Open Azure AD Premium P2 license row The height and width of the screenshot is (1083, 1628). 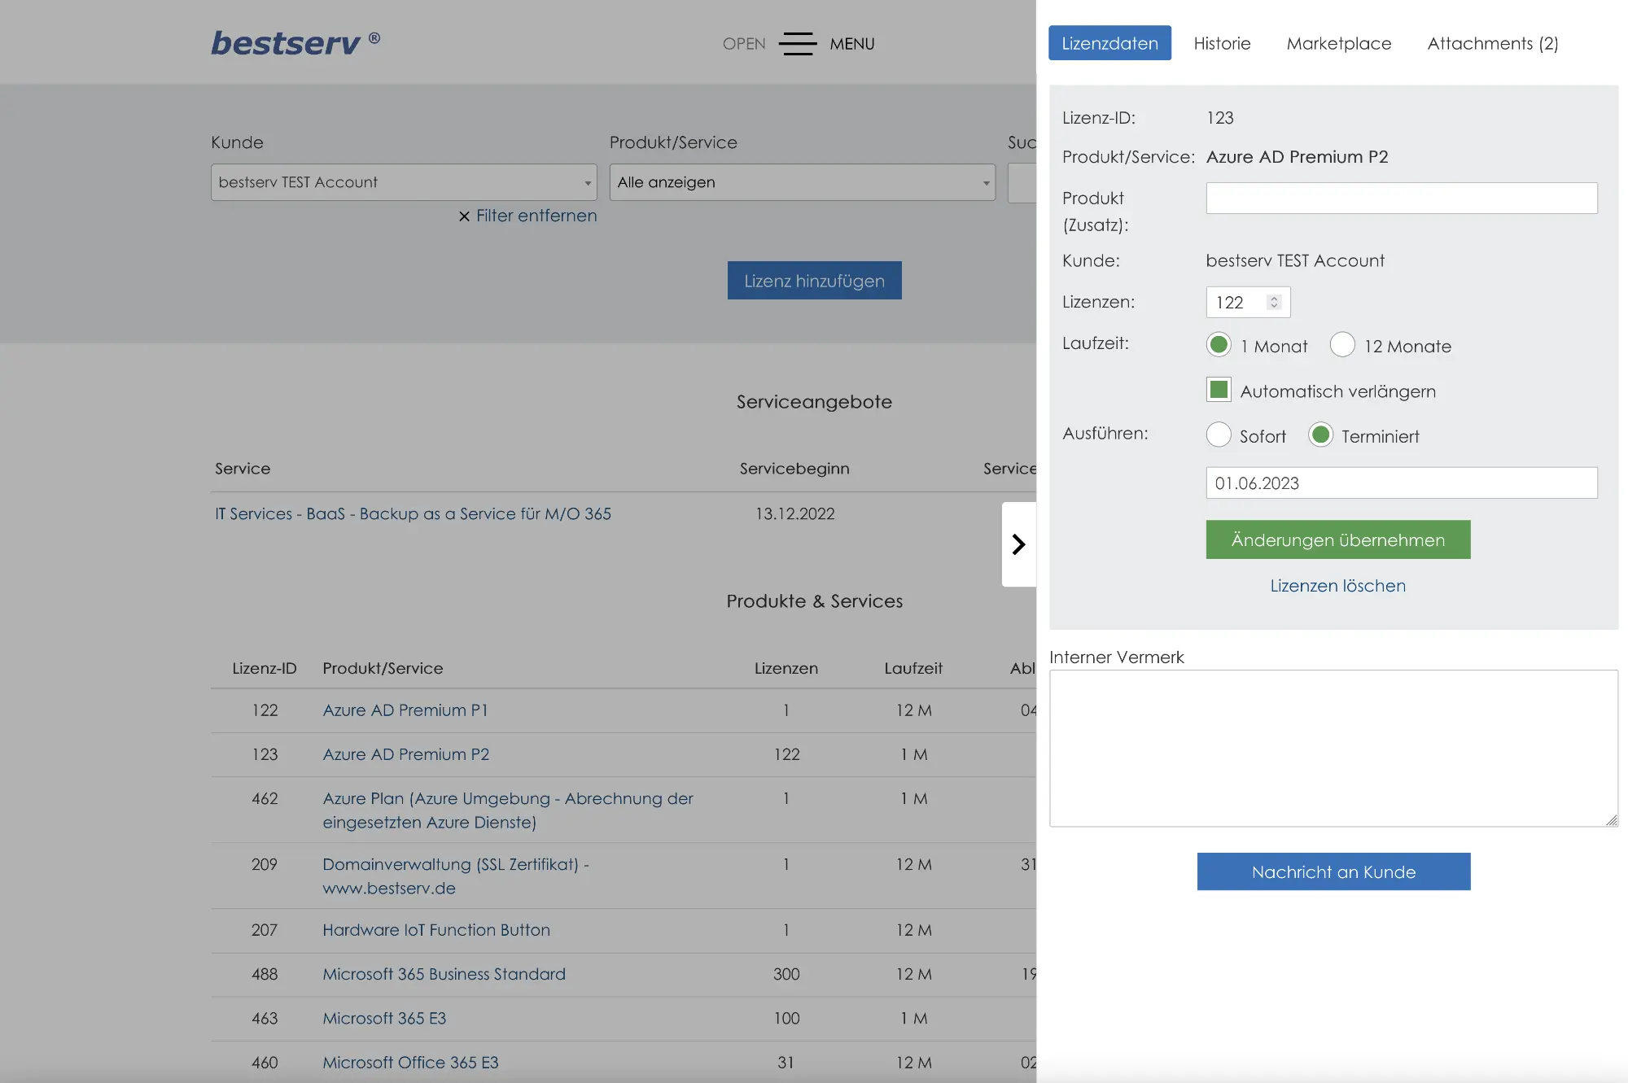pos(406,754)
